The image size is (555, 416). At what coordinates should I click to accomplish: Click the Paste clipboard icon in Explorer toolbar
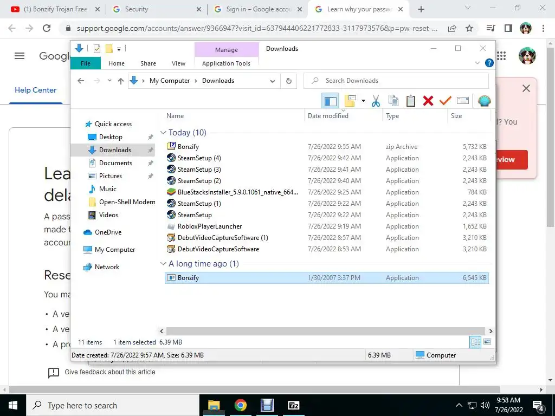[411, 101]
